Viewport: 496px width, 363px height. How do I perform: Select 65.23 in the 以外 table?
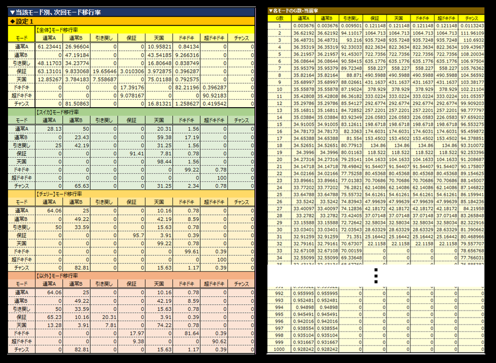[x=49, y=317]
